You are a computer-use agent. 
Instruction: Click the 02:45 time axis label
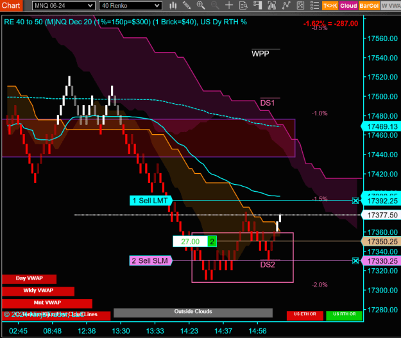18,331
